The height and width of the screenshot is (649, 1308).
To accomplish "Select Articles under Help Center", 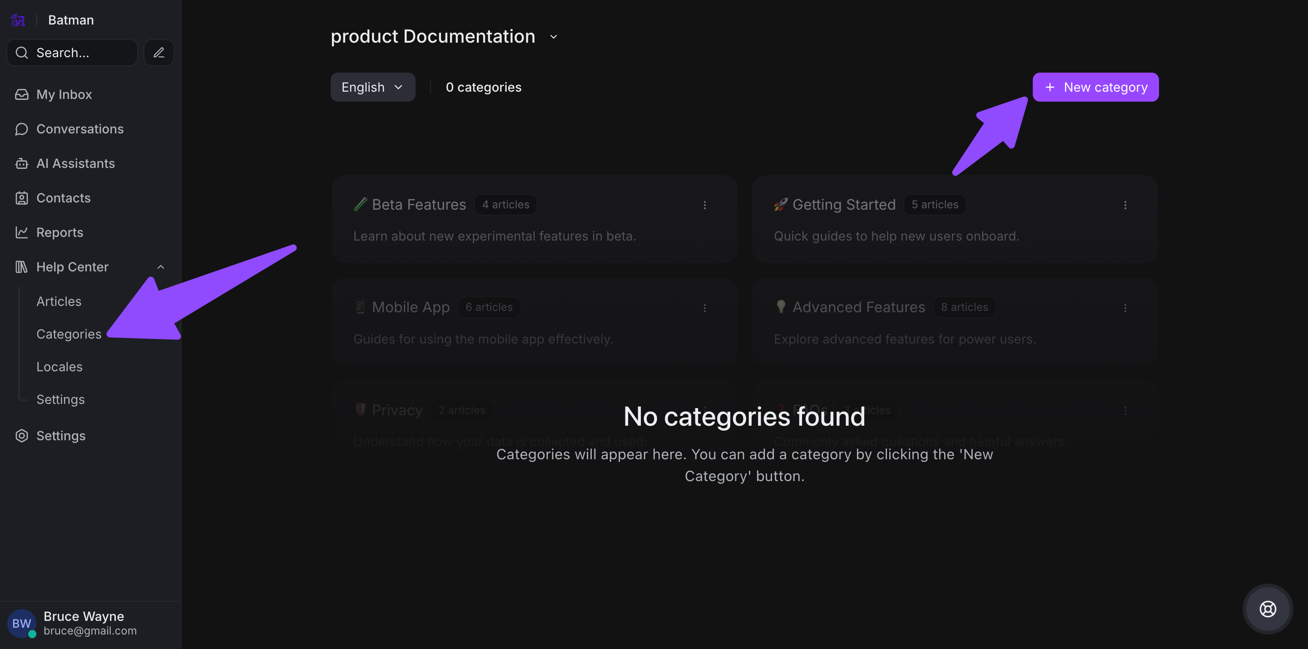I will pyautogui.click(x=59, y=301).
